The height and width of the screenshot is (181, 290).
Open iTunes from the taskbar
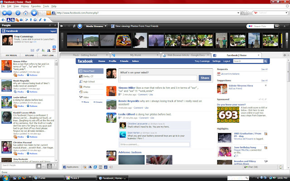[48, 178]
